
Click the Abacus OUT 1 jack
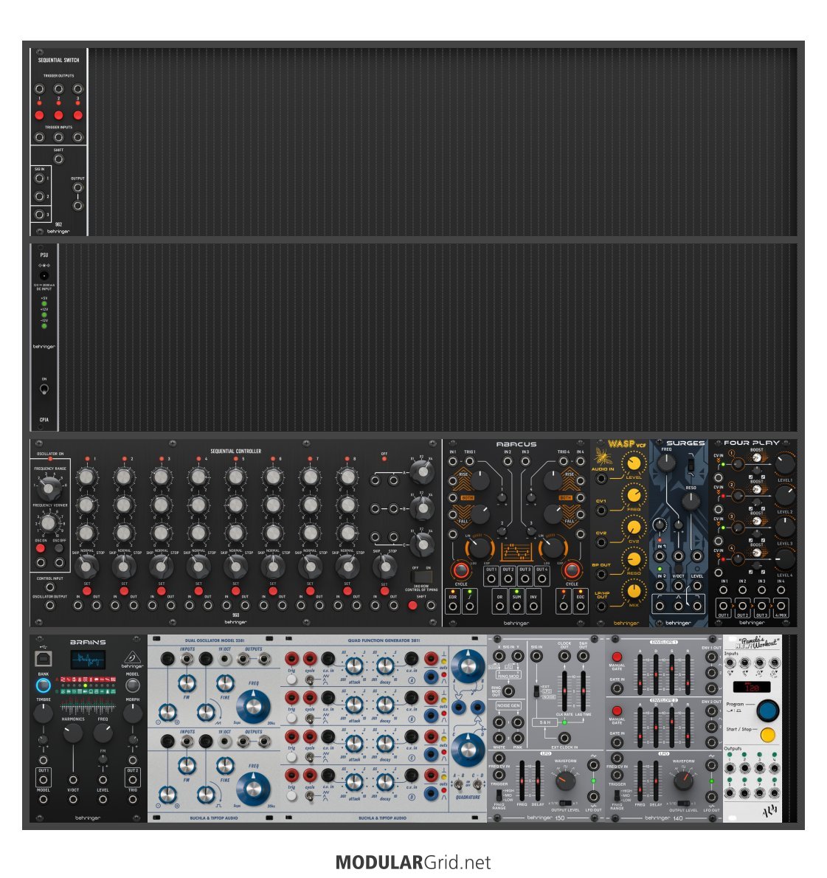491,580
